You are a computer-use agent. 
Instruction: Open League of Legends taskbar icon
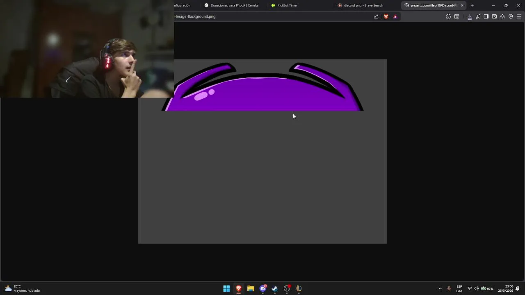[x=299, y=288]
